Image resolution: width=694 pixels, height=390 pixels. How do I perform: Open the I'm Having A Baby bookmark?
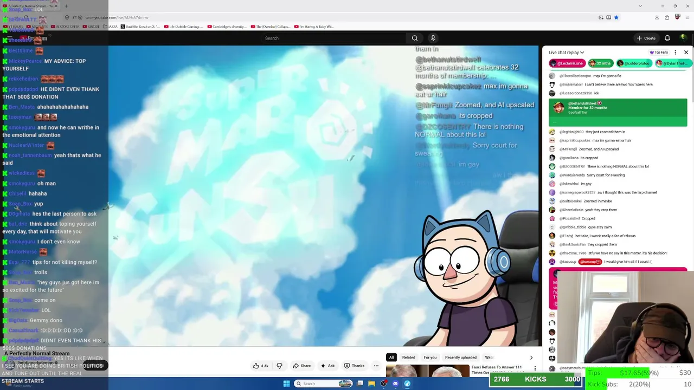point(314,27)
